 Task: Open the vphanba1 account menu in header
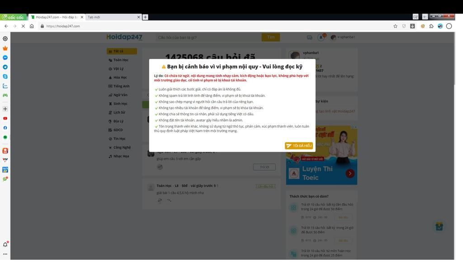(x=343, y=37)
